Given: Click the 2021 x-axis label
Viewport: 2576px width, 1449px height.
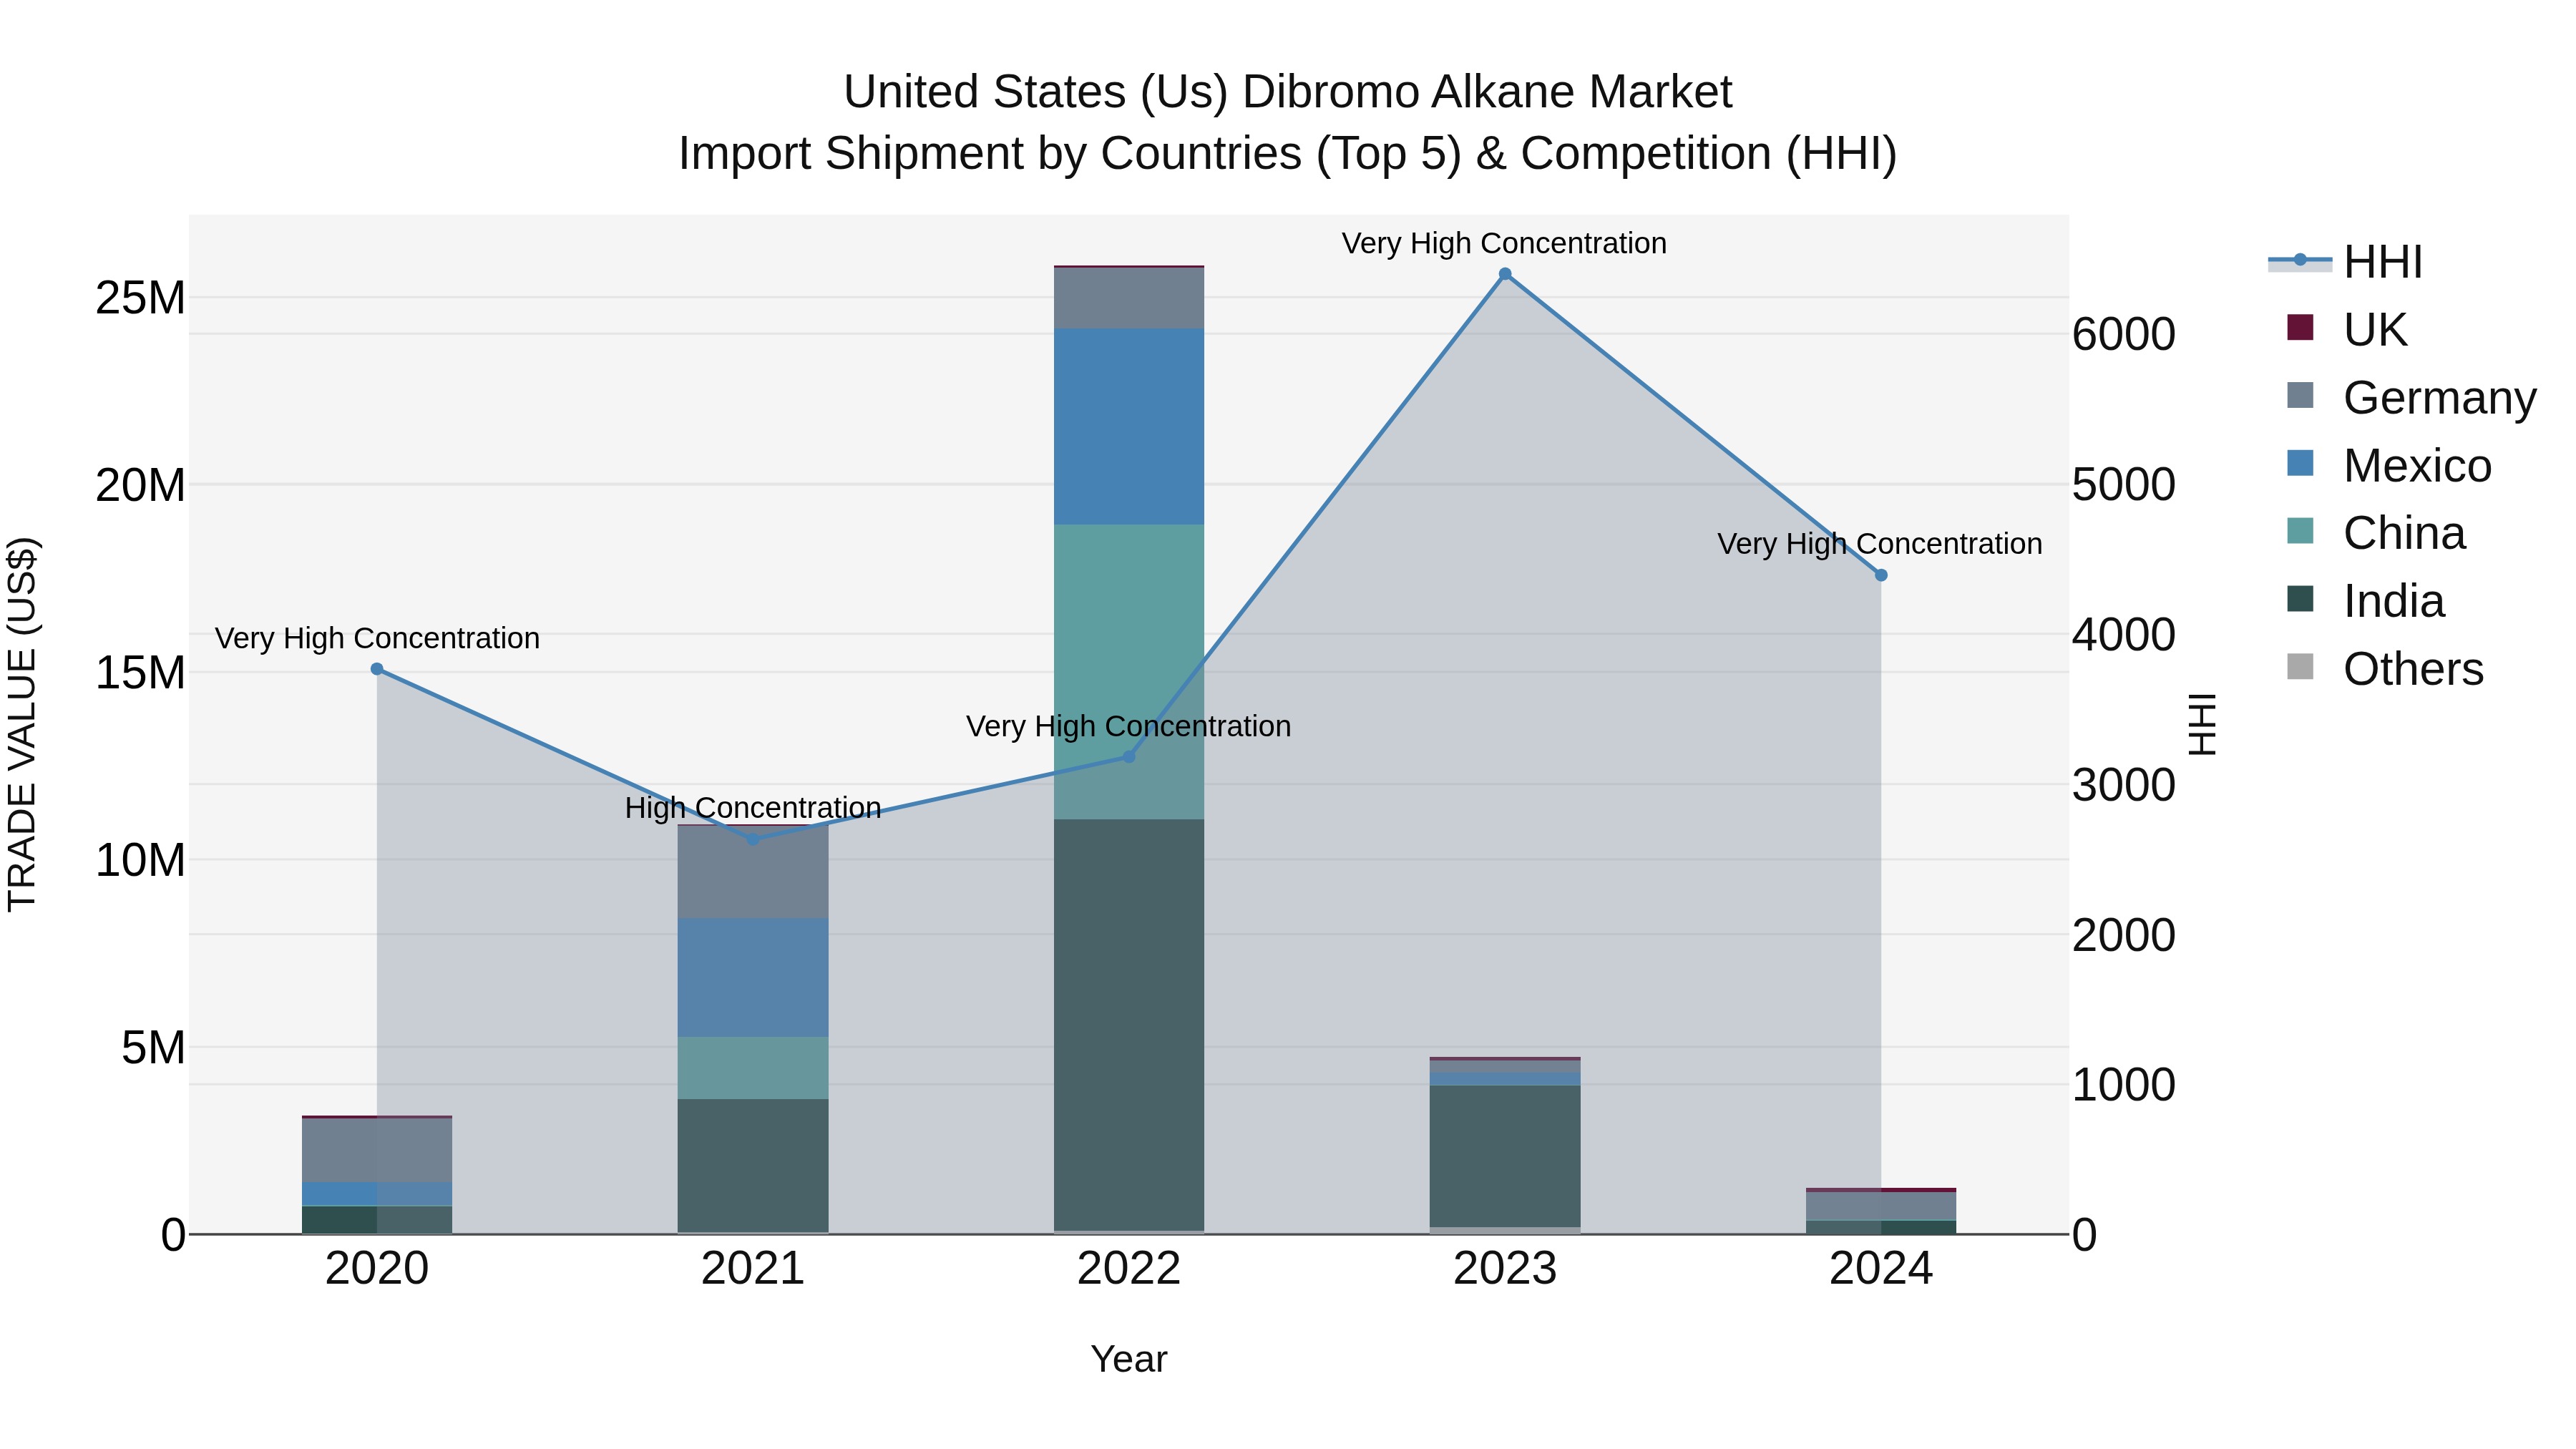Looking at the screenshot, I should pos(753,1269).
